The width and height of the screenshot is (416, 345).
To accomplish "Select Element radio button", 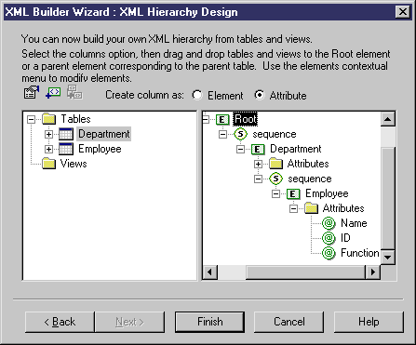I will tap(197, 95).
